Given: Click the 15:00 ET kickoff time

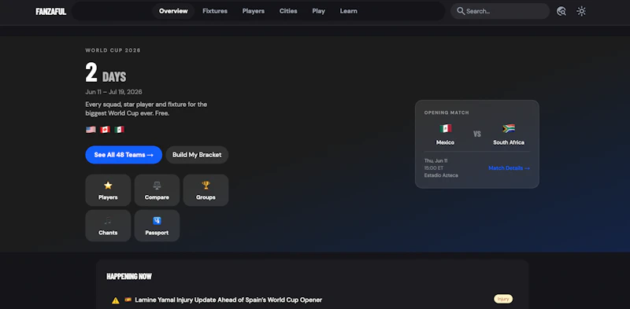Looking at the screenshot, I should (x=434, y=168).
